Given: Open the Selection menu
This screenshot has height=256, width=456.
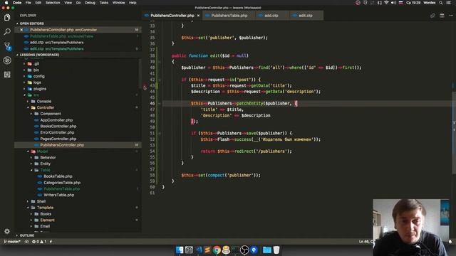Looking at the screenshot, I should pos(53,3).
